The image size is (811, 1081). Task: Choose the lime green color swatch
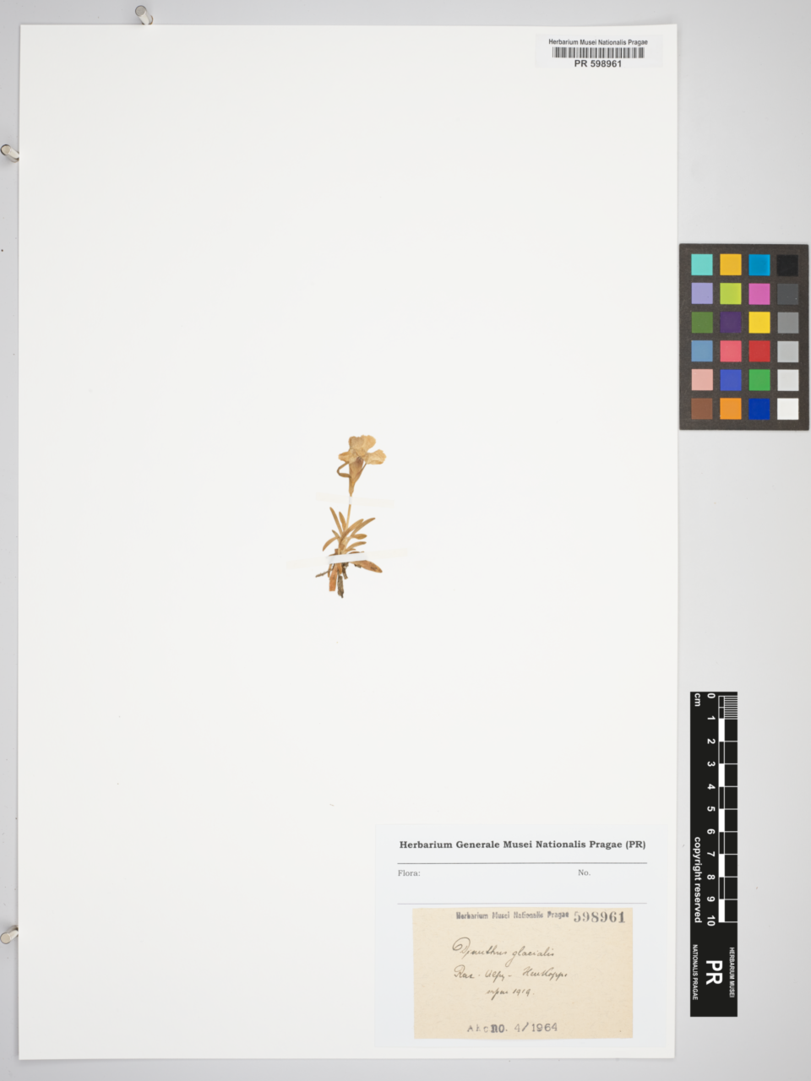[x=730, y=294]
